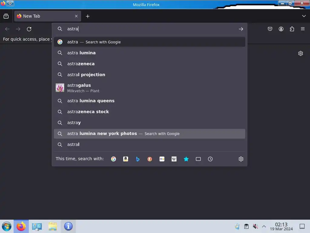Select the 'astragalus' Milkvetch plant suggestion
Image resolution: width=310 pixels, height=233 pixels.
150,88
